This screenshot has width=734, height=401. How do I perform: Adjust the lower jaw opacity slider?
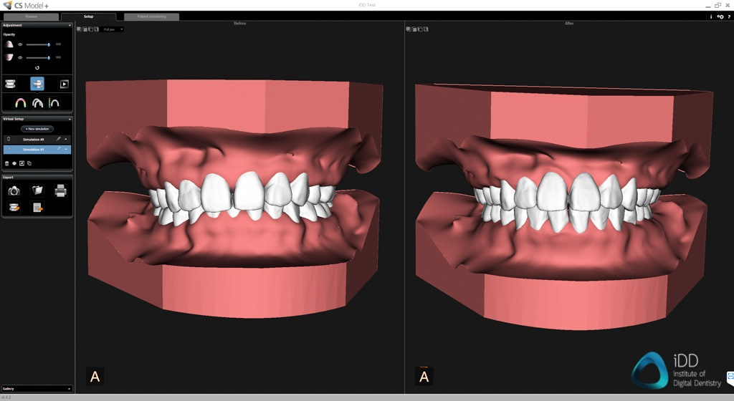[39, 57]
